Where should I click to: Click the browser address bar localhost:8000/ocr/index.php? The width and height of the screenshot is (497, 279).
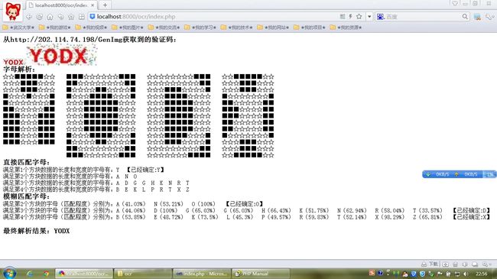[x=213, y=17]
